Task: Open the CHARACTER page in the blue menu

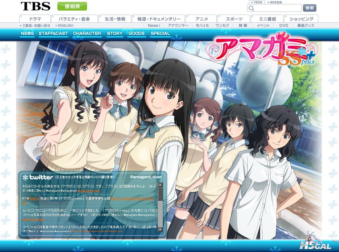Action: [x=87, y=34]
